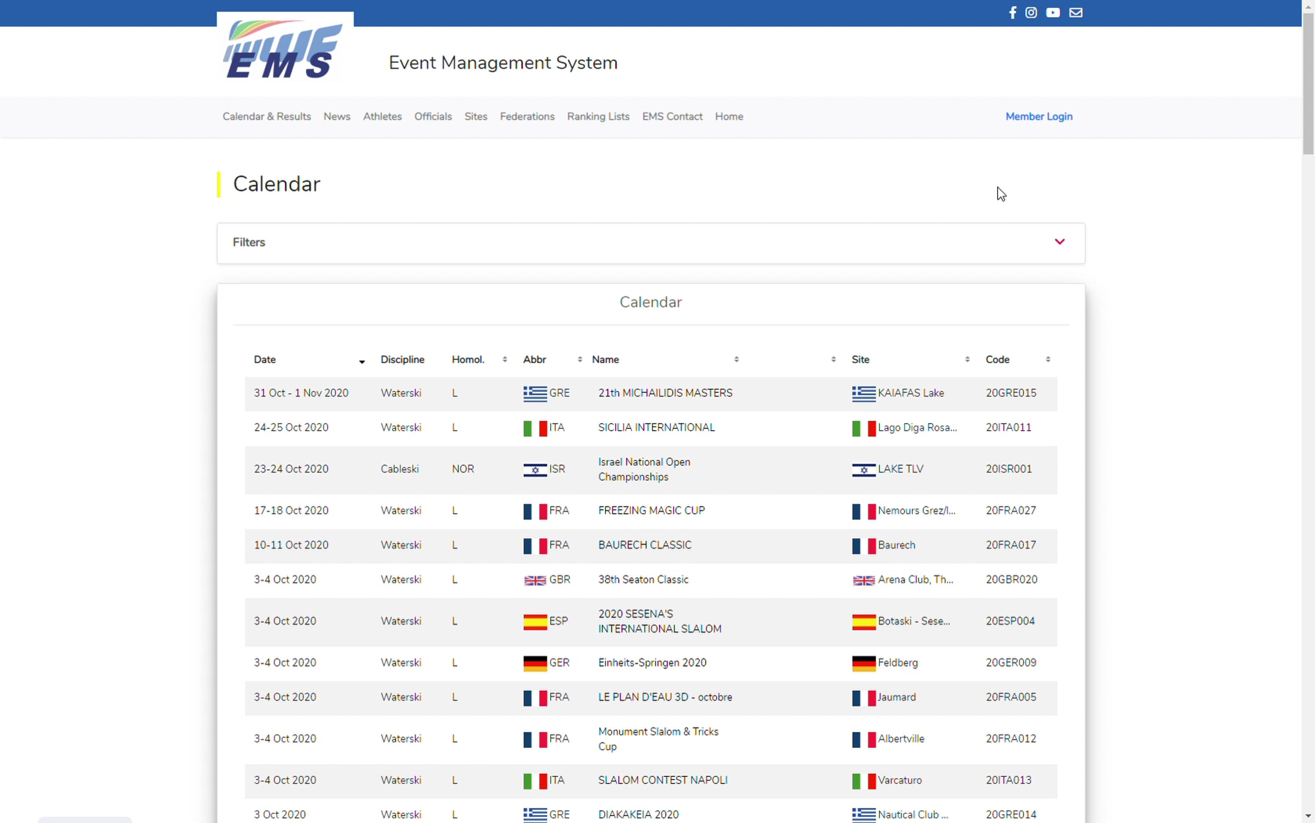The image size is (1315, 823).
Task: Go to the Athletes page
Action: pyautogui.click(x=382, y=117)
